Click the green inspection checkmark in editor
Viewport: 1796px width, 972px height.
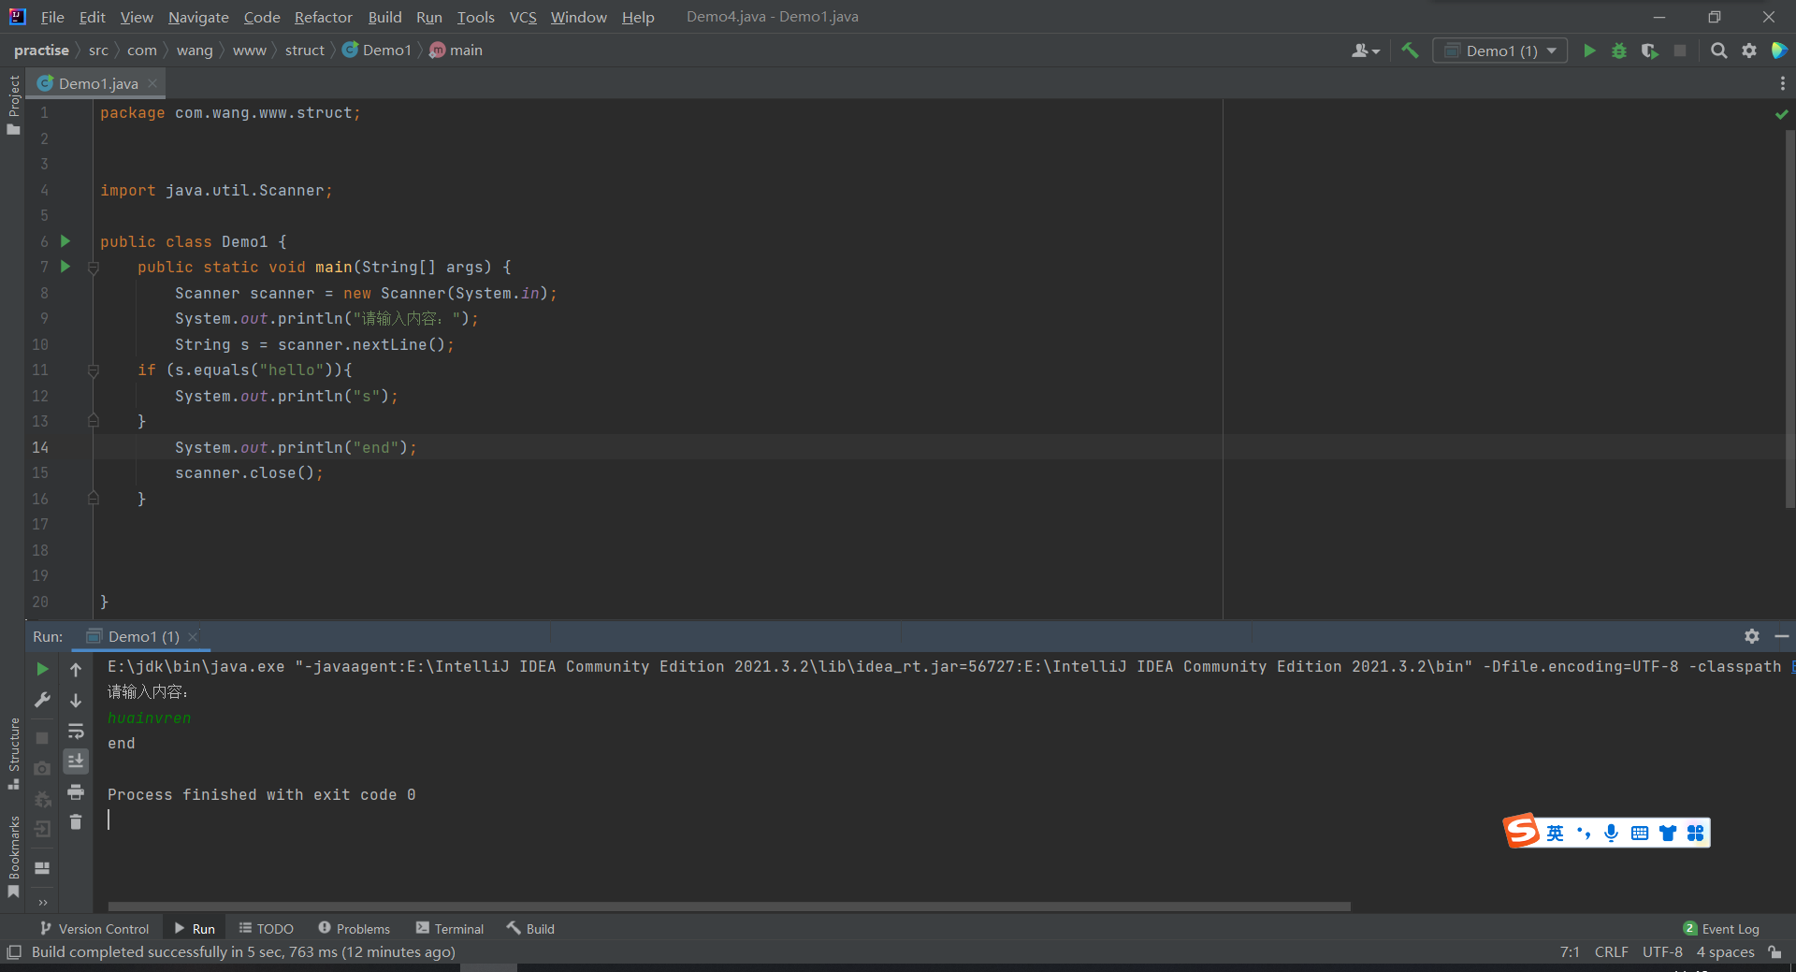[1782, 114]
